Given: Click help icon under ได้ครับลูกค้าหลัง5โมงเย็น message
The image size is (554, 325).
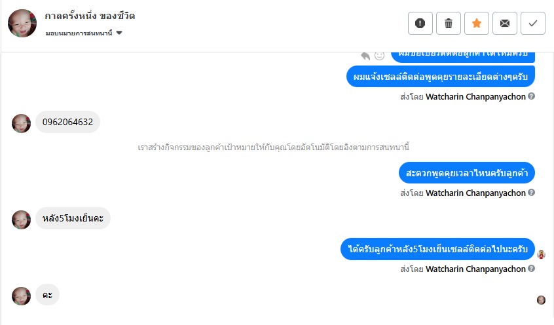Looking at the screenshot, I should point(532,269).
